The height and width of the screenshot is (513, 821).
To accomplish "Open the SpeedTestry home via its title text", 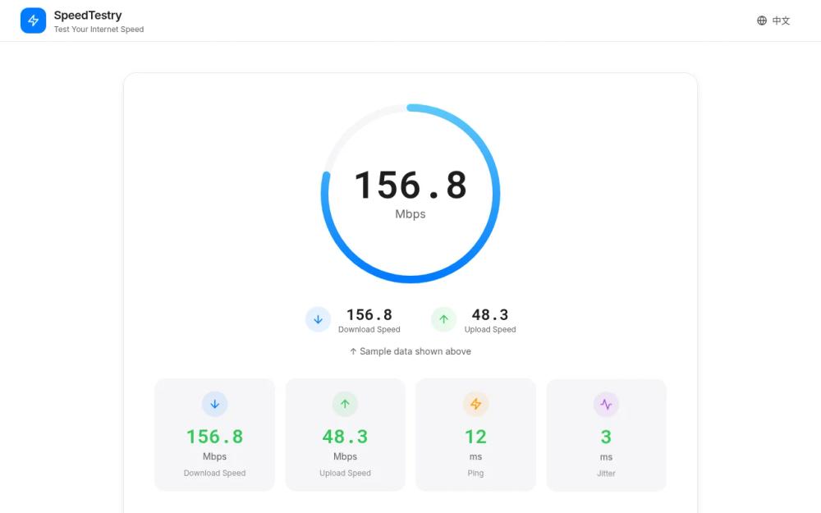I will pyautogui.click(x=86, y=14).
